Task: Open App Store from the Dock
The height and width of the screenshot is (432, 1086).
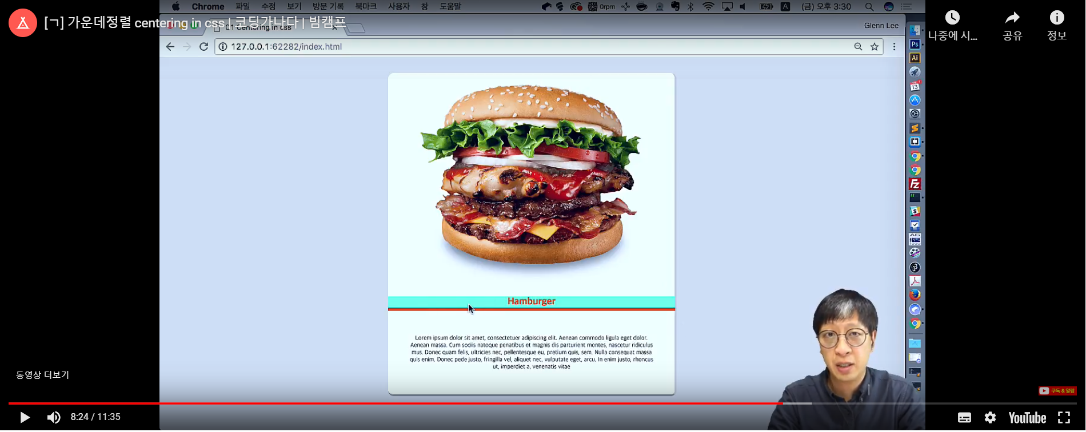Action: tap(915, 100)
